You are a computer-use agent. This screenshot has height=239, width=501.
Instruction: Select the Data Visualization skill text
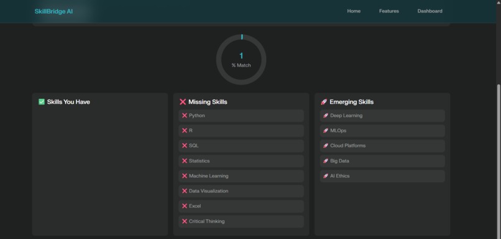(209, 191)
